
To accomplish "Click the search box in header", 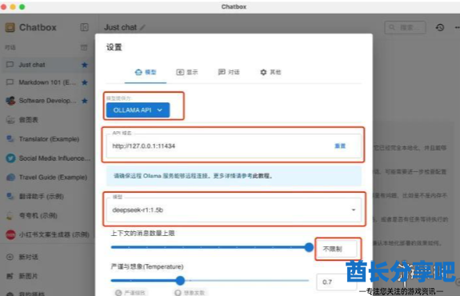I will (405, 27).
